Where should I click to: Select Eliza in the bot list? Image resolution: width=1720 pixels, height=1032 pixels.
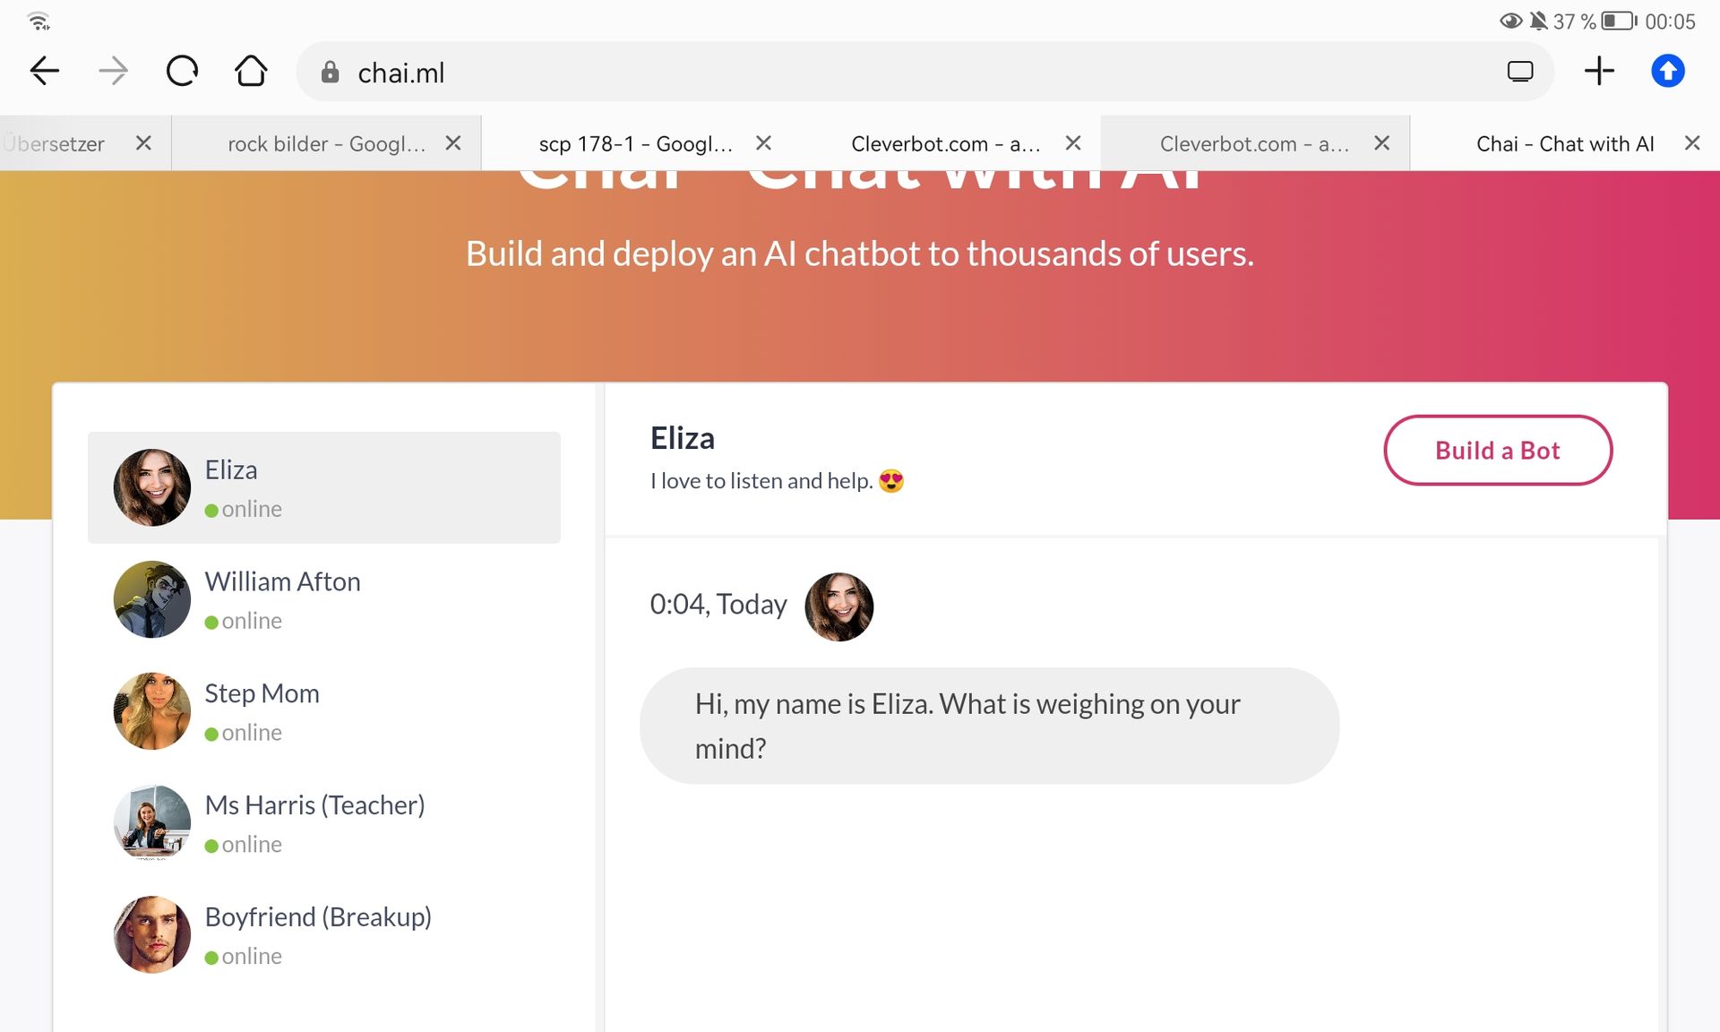[324, 487]
